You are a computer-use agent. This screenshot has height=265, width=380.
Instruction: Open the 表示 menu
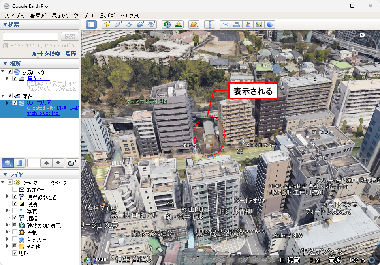pos(60,15)
